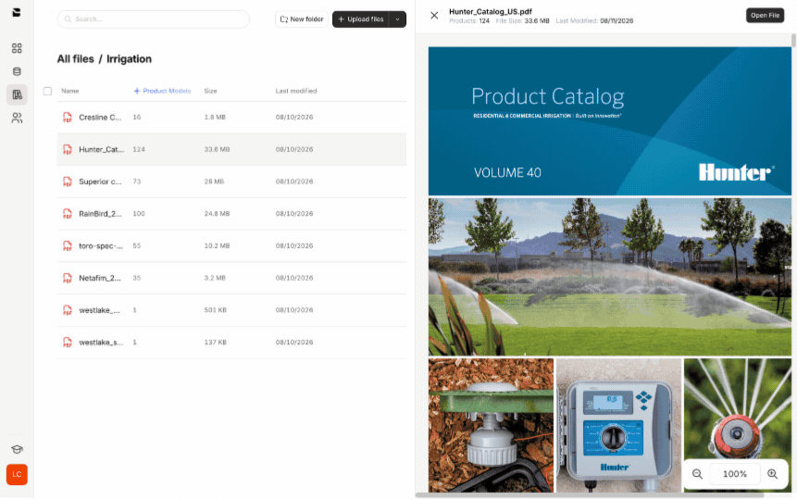
Task: Click the vertical scrollbar of preview
Action: (793, 41)
